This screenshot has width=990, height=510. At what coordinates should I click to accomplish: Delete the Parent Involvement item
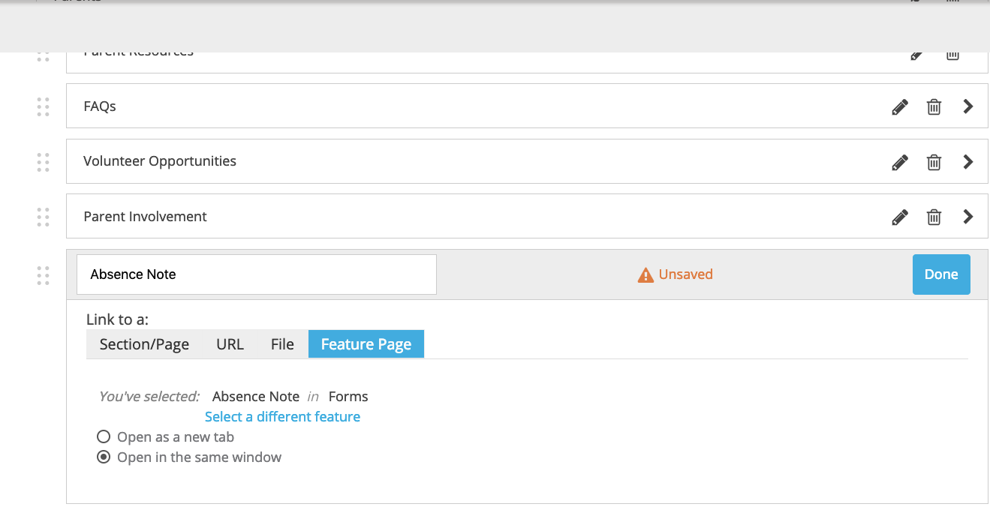(x=934, y=216)
